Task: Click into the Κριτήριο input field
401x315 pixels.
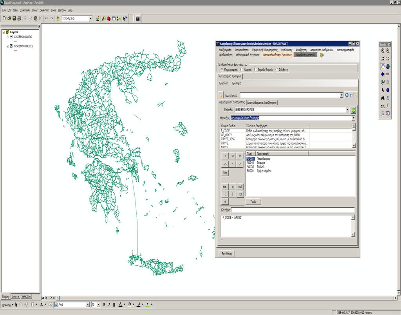Action: click(x=293, y=210)
